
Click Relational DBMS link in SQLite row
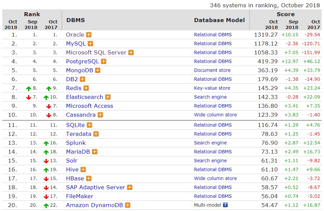click(x=213, y=125)
